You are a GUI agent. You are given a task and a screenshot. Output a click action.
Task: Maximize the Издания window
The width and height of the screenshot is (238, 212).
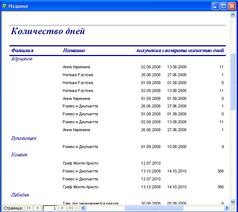(x=224, y=6)
